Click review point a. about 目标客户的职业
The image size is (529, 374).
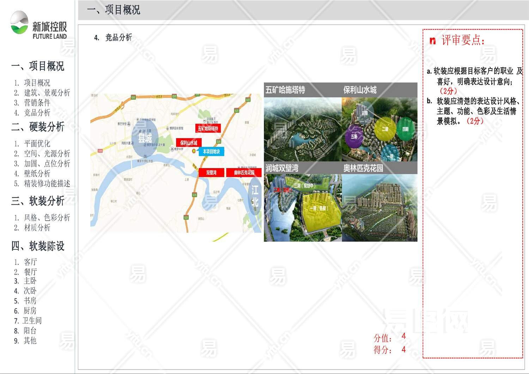click(475, 81)
